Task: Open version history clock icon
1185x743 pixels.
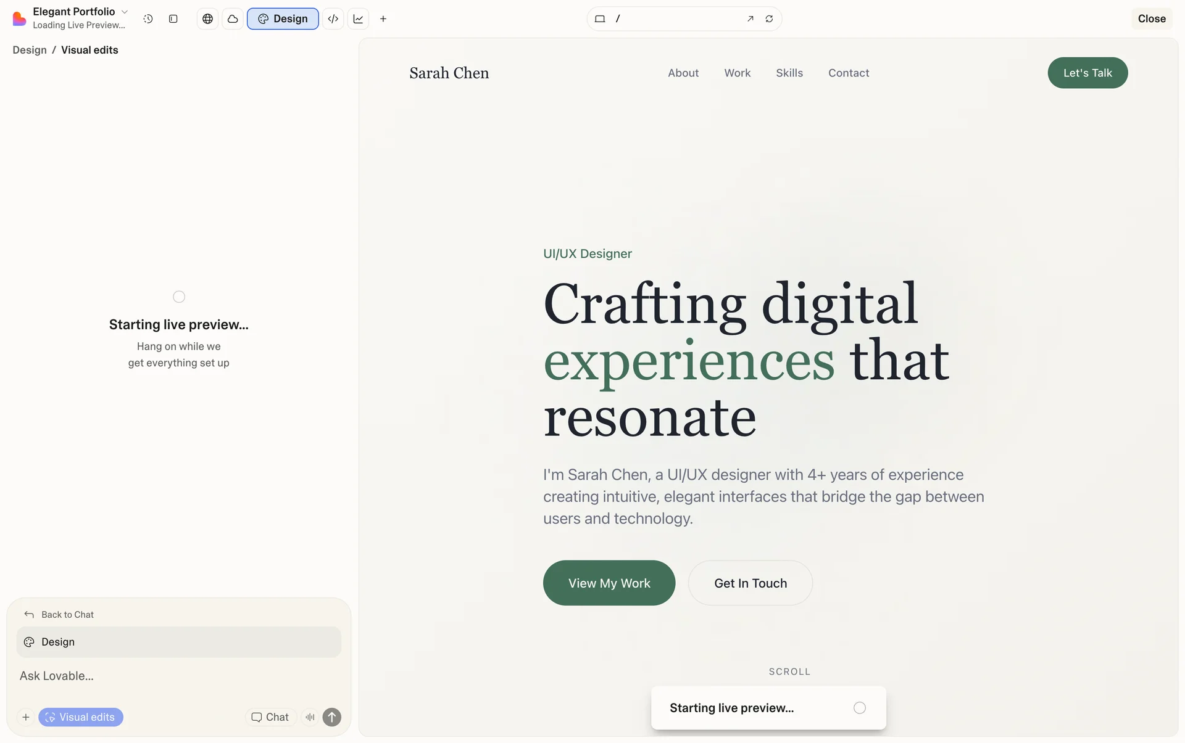Action: pyautogui.click(x=148, y=19)
